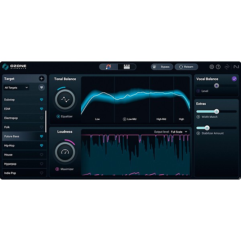Click the target list scrollbar

(x=46, y=121)
